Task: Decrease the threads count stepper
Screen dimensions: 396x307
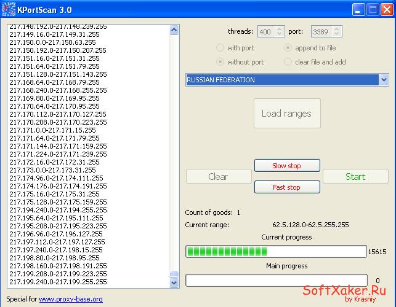Action: coord(280,34)
